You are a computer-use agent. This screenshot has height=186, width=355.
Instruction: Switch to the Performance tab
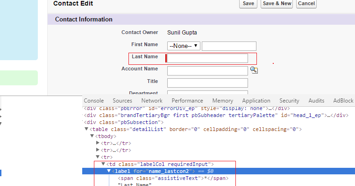[x=187, y=101]
